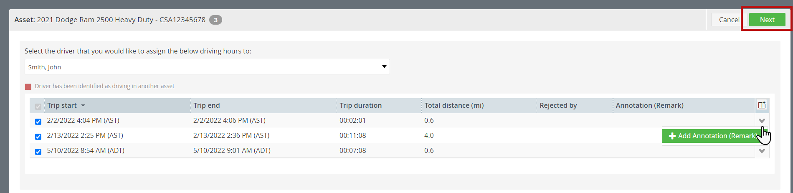This screenshot has height=193, width=793.
Task: Uncheck the 5/10/2022 8:54 AM trip checkbox
Action: 38,151
